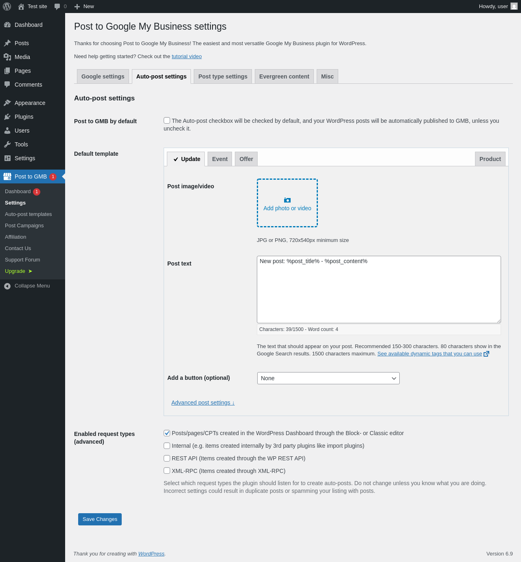Screen dimensions: 521x562
Task: Click the Comments speech bubble sidebar icon
Action: click(x=7, y=85)
